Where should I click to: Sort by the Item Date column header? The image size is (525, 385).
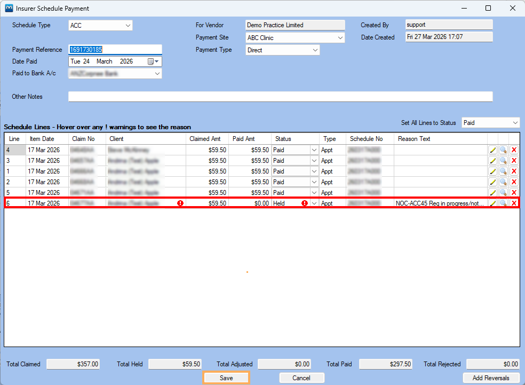(x=47, y=139)
